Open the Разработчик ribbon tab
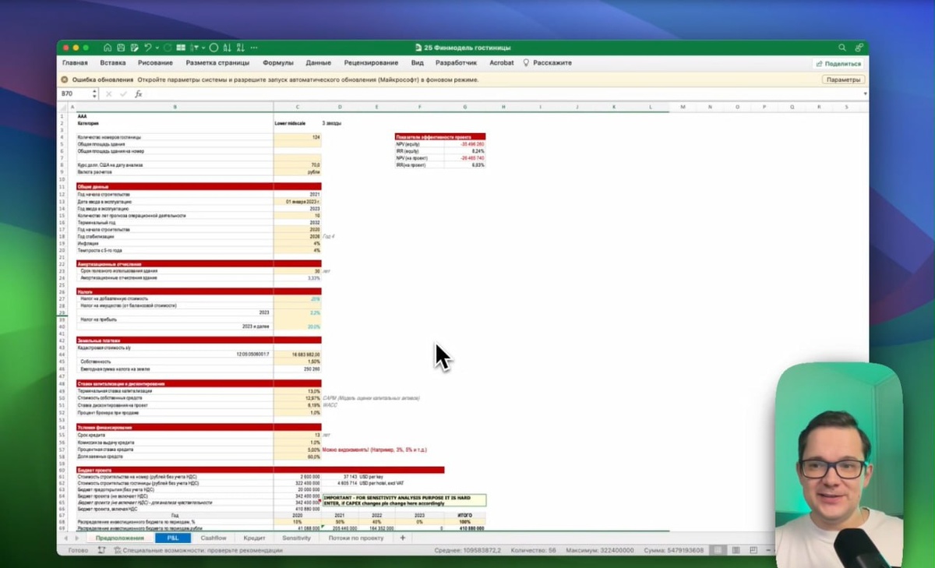The width and height of the screenshot is (935, 568). tap(456, 62)
